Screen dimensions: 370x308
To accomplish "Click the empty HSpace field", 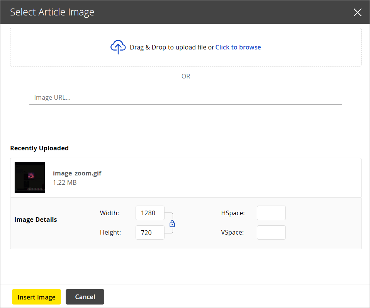I will [x=271, y=213].
